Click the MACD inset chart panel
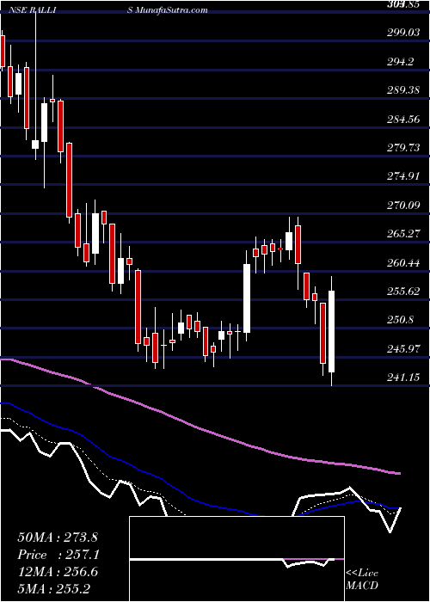The width and height of the screenshot is (430, 602). (x=236, y=559)
